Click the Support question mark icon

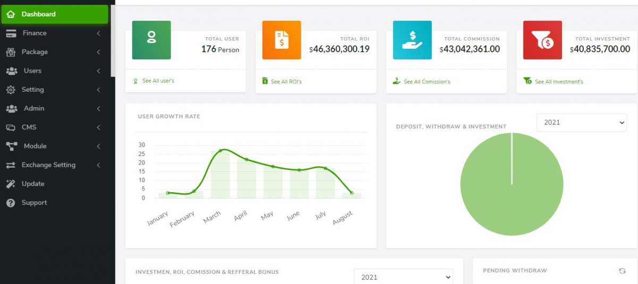pyautogui.click(x=11, y=203)
